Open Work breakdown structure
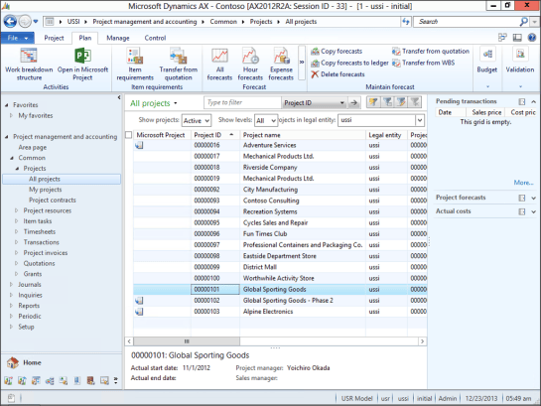This screenshot has height=406, width=541. [29, 65]
